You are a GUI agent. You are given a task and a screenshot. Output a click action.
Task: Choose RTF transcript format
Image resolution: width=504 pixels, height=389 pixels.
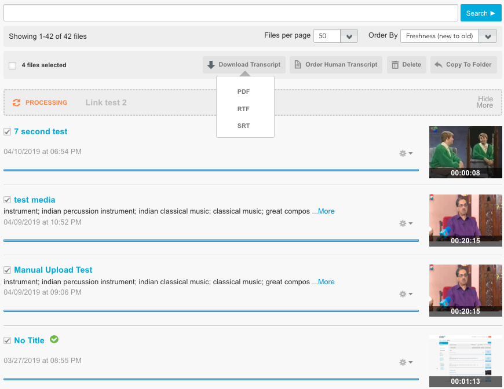[244, 109]
